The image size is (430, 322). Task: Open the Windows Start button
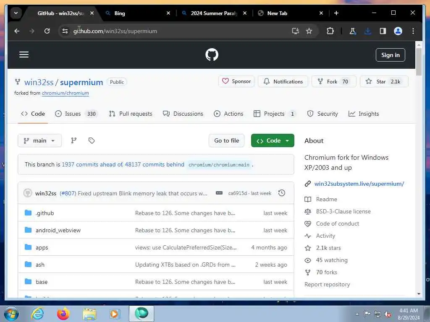pos(11,314)
